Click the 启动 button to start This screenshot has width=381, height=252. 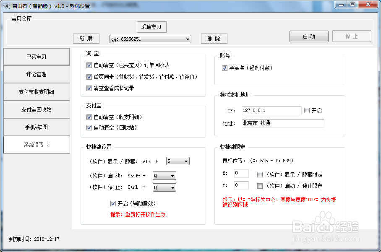309,36
